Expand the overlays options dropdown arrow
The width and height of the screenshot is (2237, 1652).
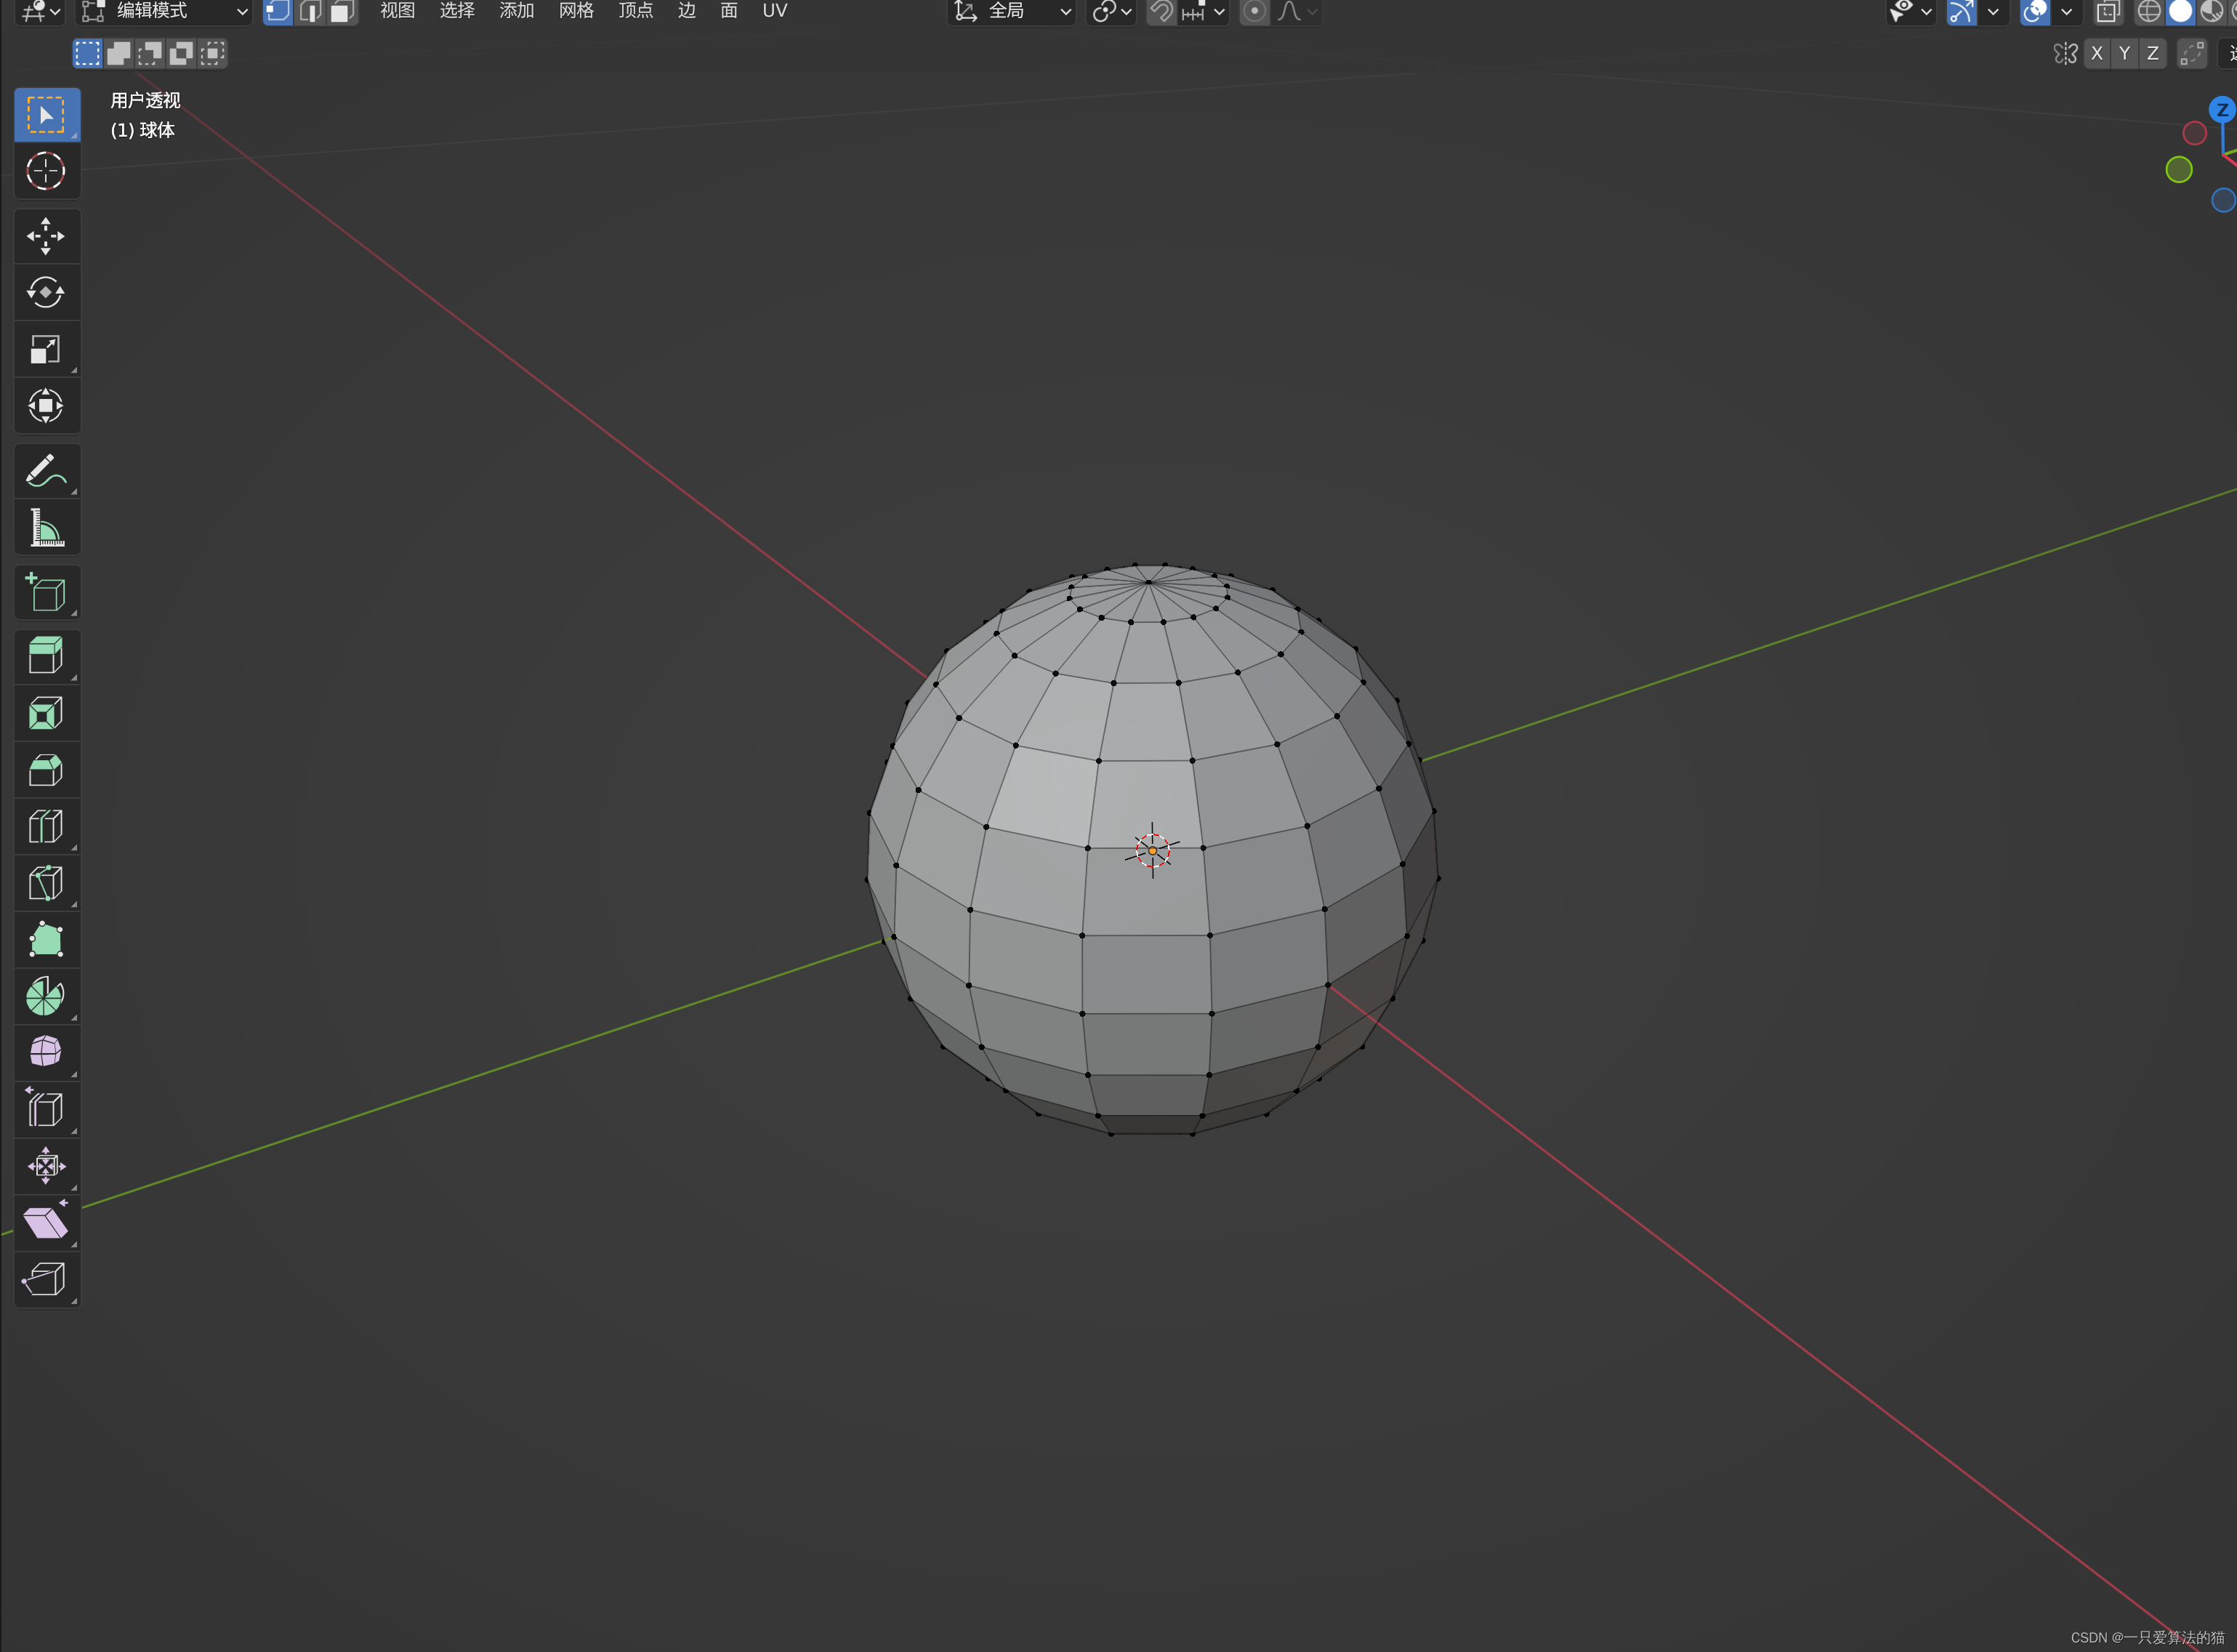pos(2066,12)
